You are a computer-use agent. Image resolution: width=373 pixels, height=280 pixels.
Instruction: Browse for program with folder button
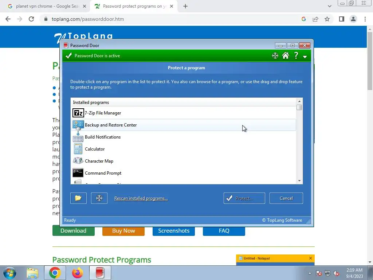pos(78,198)
